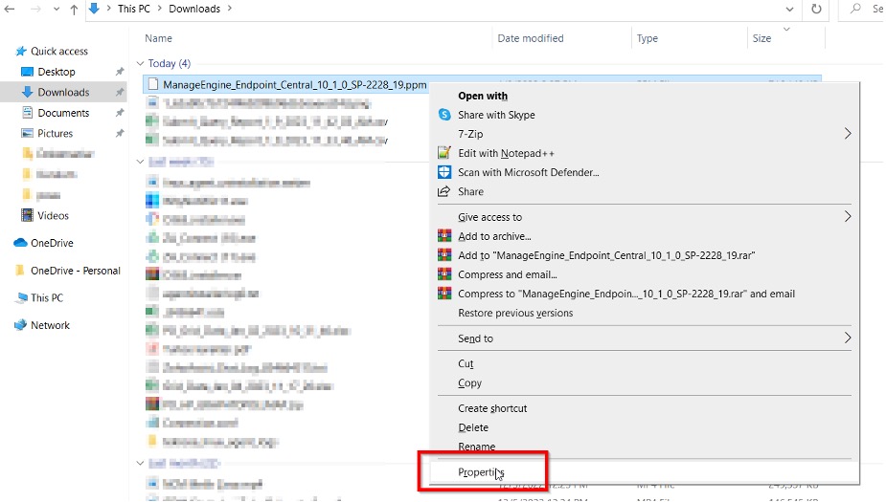This screenshot has width=886, height=502.
Task: Click WinRAR icon beside 'Compress and email...'
Action: (x=444, y=274)
